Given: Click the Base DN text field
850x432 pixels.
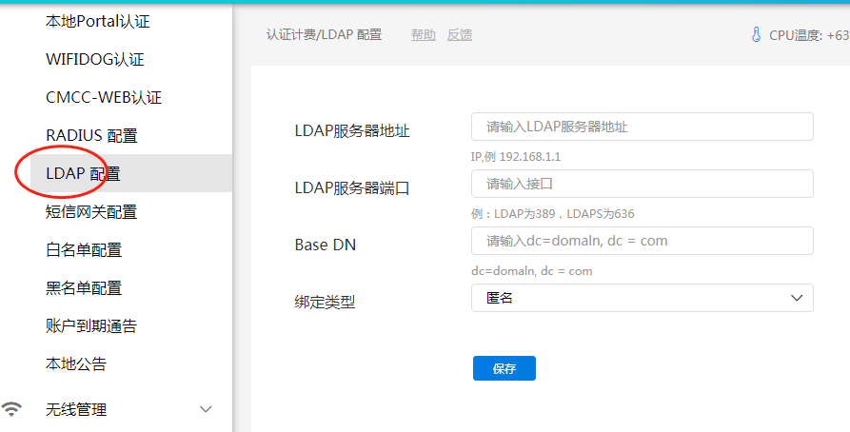Looking at the screenshot, I should pos(642,241).
